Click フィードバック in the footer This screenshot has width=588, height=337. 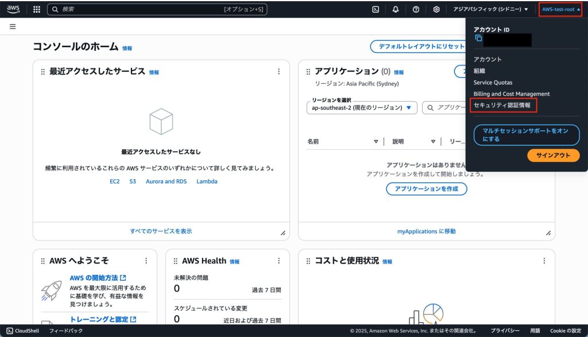click(66, 331)
